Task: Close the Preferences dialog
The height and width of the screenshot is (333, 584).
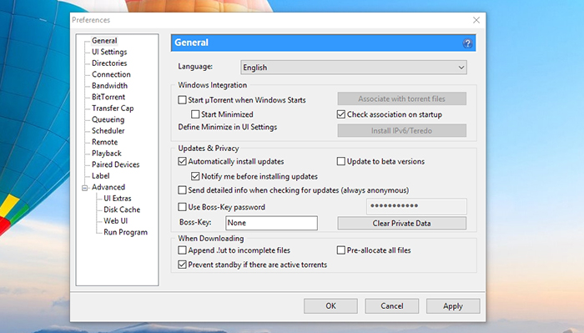Action: [x=476, y=20]
